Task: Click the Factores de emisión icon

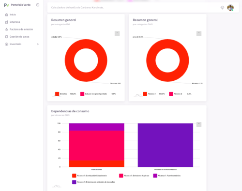Action: pyautogui.click(x=6, y=29)
